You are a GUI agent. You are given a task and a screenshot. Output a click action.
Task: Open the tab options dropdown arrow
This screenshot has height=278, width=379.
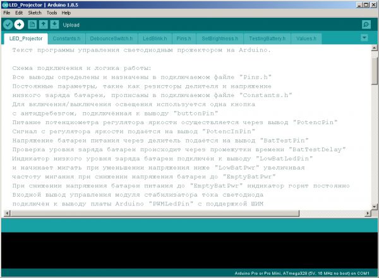point(364,38)
